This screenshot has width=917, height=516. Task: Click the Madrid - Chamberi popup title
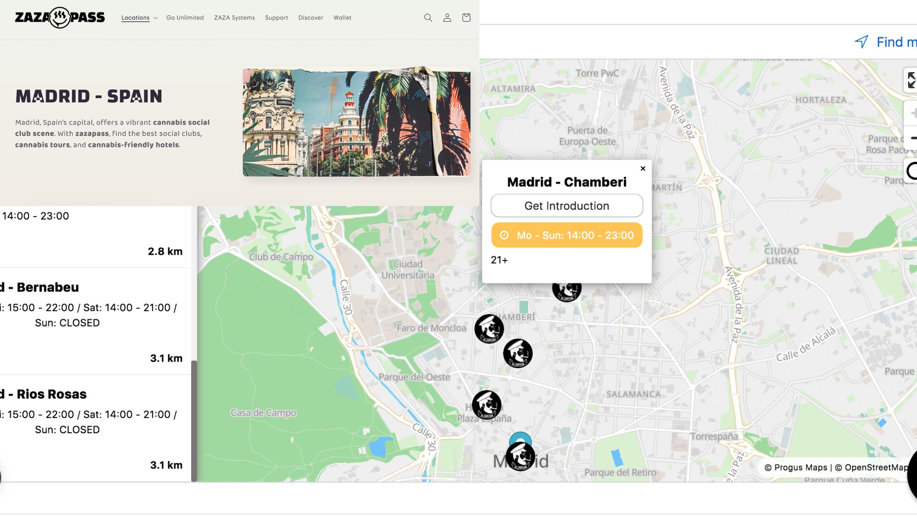567,182
